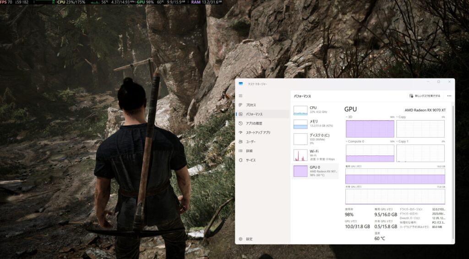
Task: Open 設定 gear at sidebar bottom
Action: [240, 239]
